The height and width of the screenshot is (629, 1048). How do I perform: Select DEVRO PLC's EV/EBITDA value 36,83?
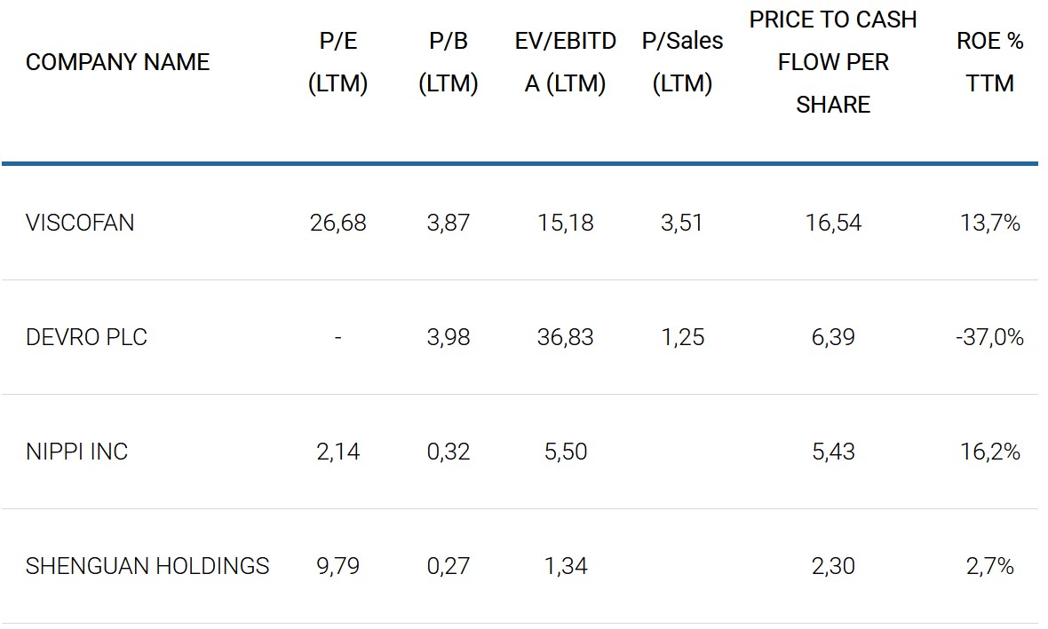tap(566, 337)
